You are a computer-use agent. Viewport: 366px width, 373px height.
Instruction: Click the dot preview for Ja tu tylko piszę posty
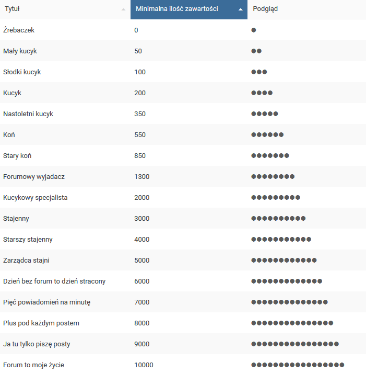point(295,344)
